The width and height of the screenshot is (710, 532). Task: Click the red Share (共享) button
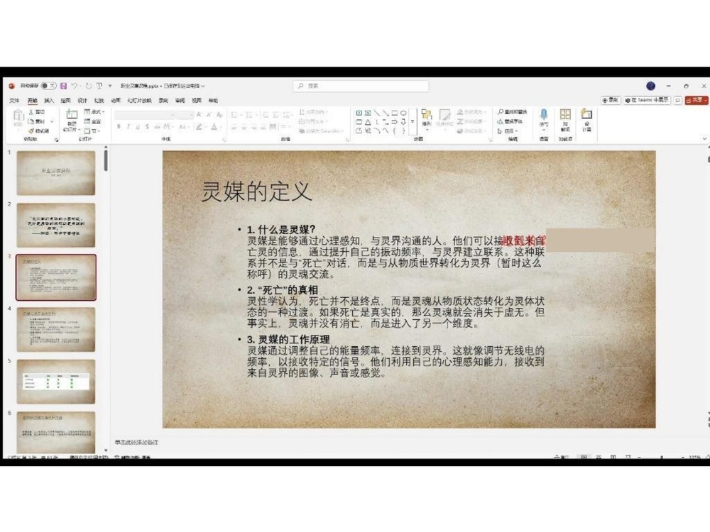697,100
